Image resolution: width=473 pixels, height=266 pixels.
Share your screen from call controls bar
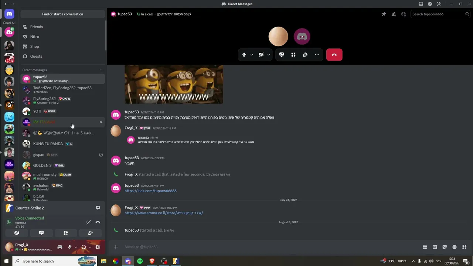282,55
